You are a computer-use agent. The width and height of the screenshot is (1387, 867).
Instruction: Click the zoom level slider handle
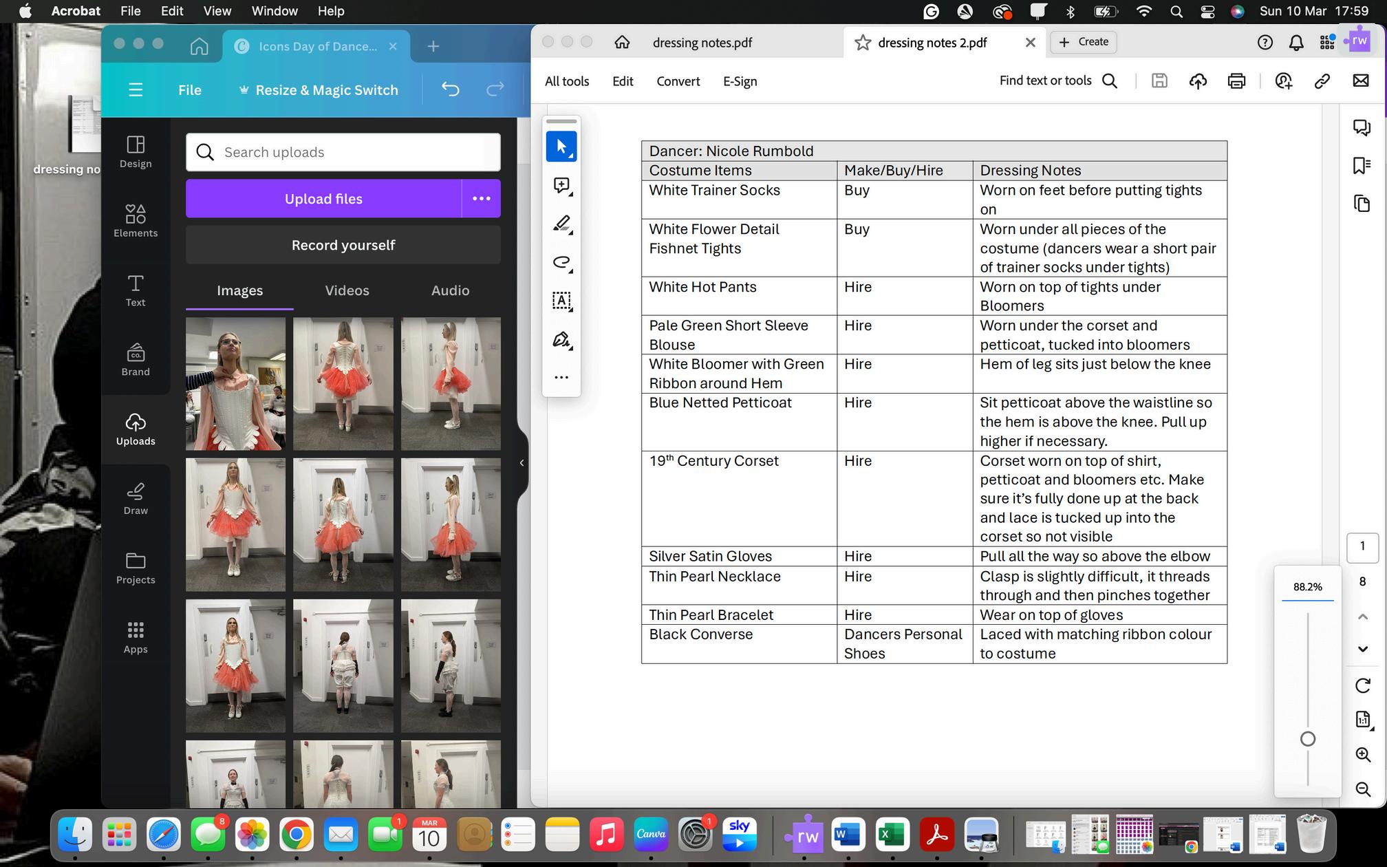point(1307,739)
